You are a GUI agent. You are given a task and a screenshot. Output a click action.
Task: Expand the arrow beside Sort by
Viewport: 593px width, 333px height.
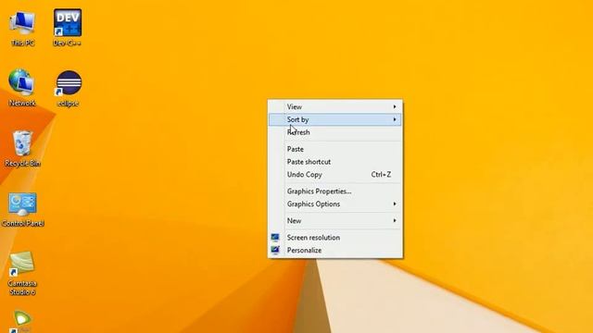click(x=395, y=119)
